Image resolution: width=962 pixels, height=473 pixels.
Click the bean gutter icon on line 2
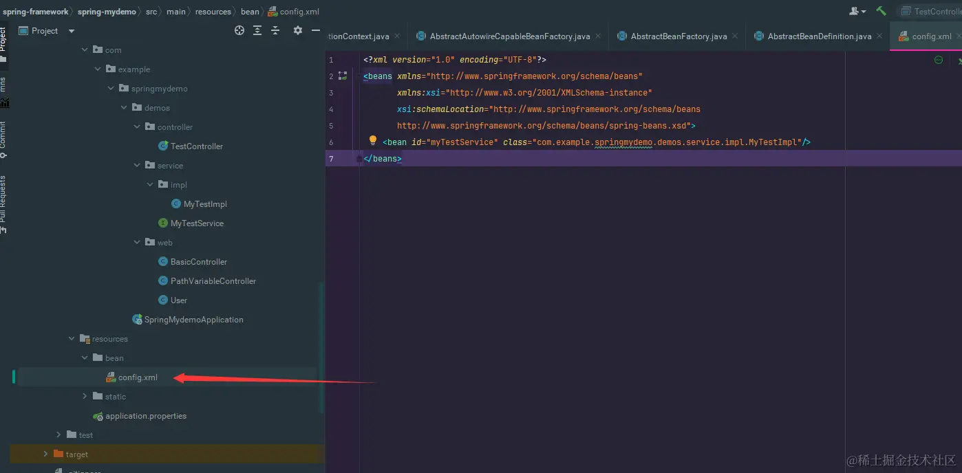click(x=343, y=76)
